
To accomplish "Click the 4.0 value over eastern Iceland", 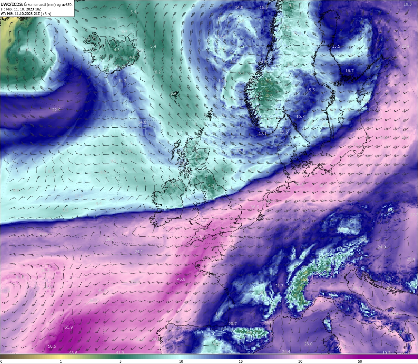I will [132, 57].
